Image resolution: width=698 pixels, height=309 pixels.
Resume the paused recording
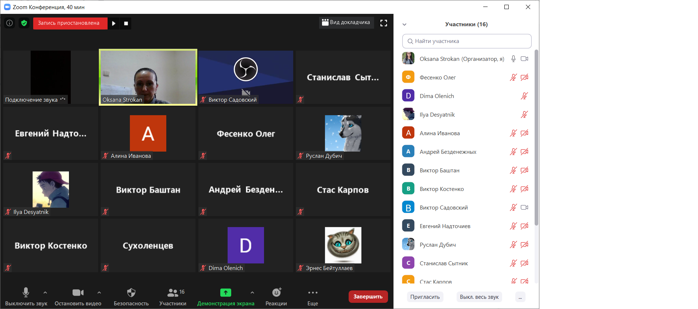click(x=114, y=23)
